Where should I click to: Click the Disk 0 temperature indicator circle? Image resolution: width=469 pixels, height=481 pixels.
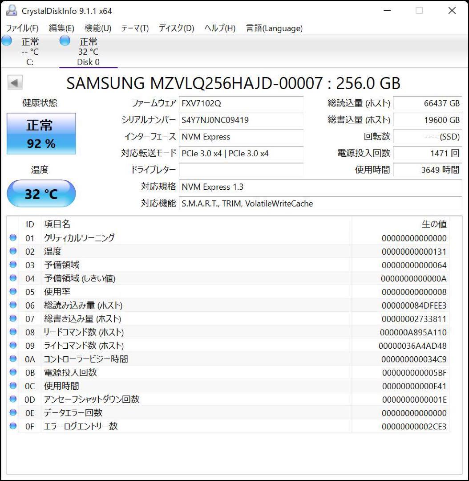65,41
